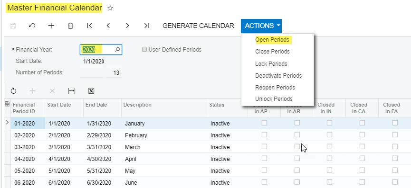Jump to the last record icon
The height and width of the screenshot is (188, 411).
point(147,26)
